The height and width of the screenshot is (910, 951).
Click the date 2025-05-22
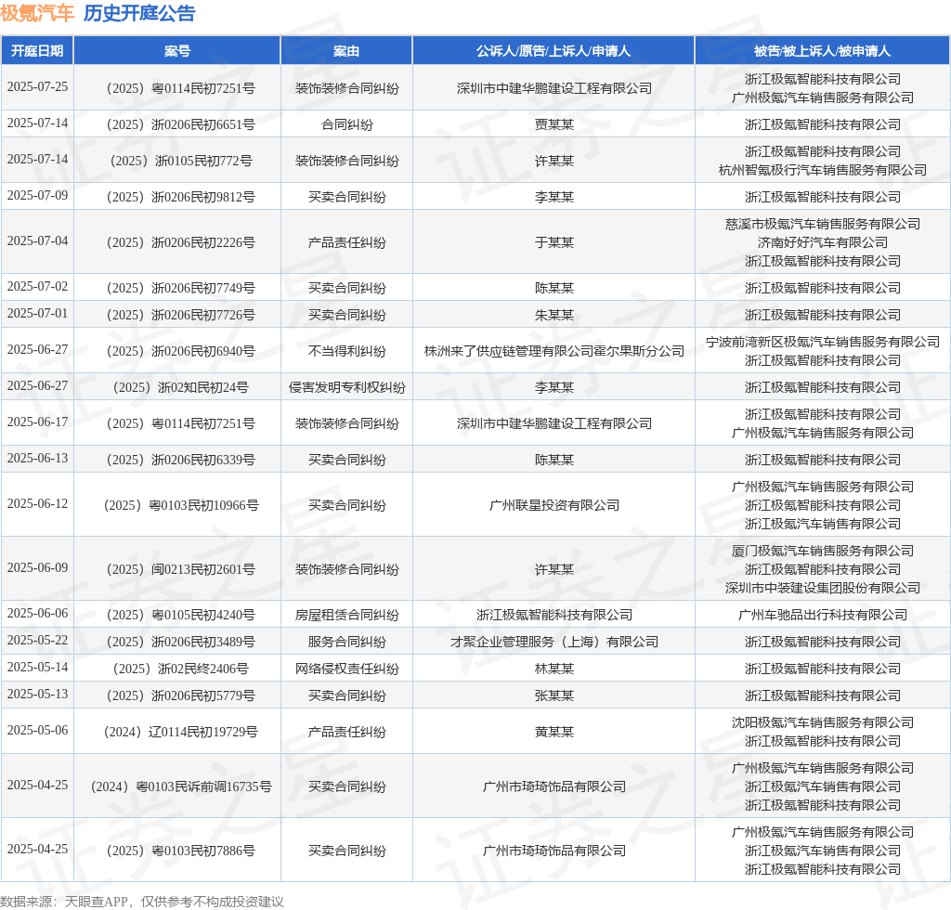pyautogui.click(x=37, y=640)
